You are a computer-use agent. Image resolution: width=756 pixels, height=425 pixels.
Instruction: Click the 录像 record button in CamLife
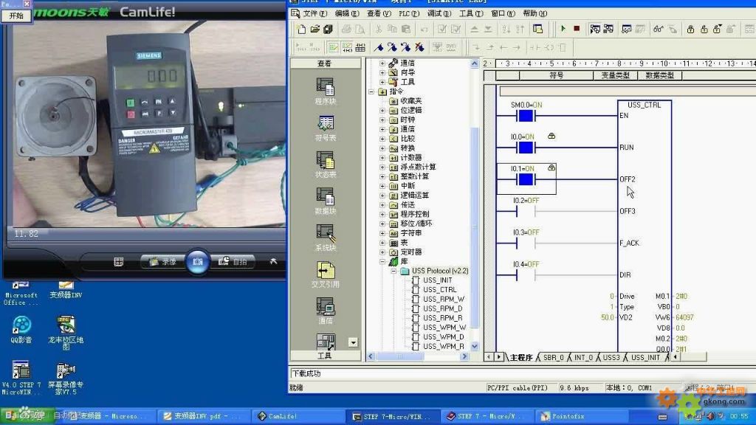point(163,262)
